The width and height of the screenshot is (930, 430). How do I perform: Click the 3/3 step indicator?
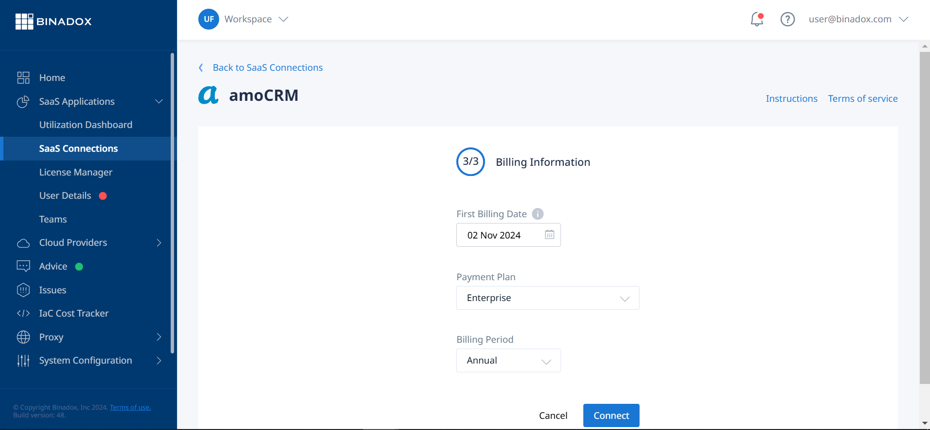(x=470, y=162)
